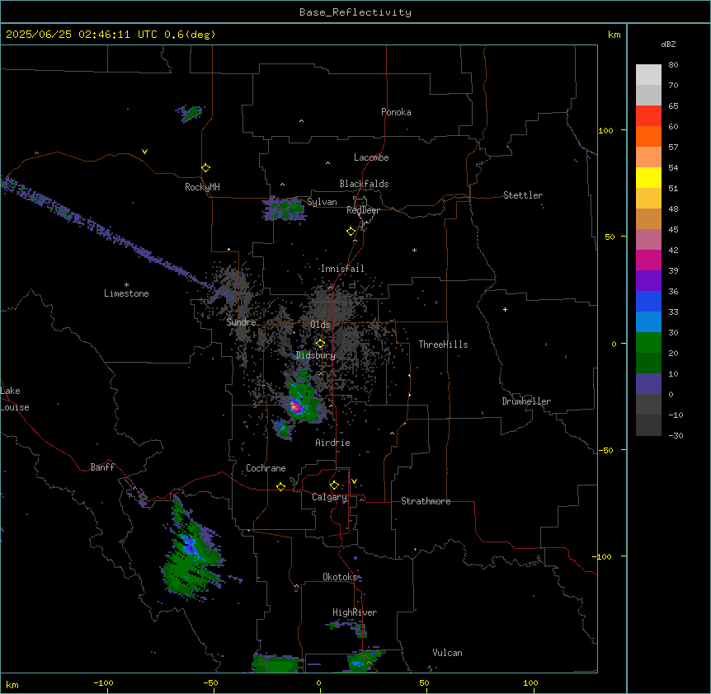Click the Olds city label
Image resolution: width=711 pixels, height=694 pixels.
click(320, 325)
